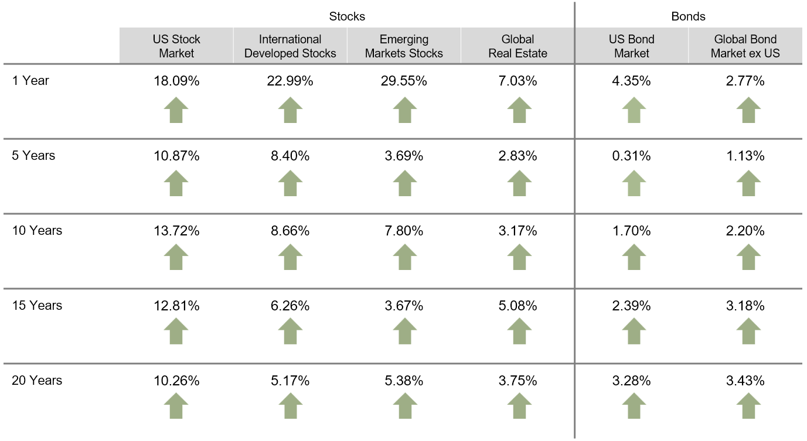This screenshot has height=441, width=807.
Task: Click the Global Real Estate header cell
Action: [517, 46]
